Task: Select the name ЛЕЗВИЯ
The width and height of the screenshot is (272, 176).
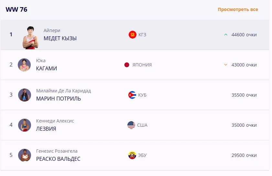Action: pos(46,129)
